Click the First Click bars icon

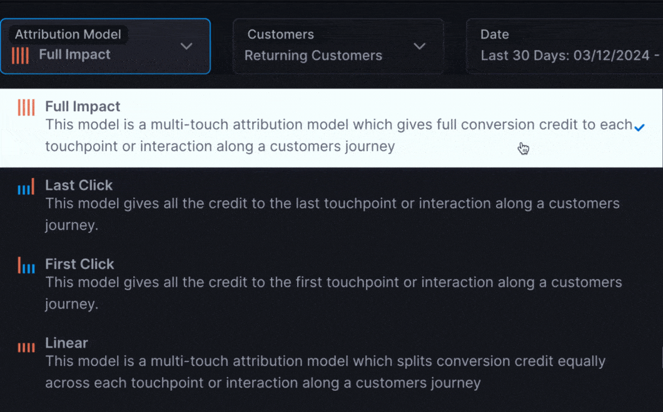(26, 265)
